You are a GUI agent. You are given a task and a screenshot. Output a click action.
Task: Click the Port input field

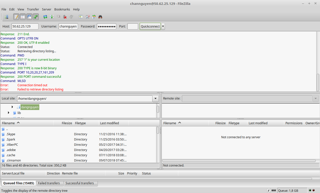coord(133,26)
